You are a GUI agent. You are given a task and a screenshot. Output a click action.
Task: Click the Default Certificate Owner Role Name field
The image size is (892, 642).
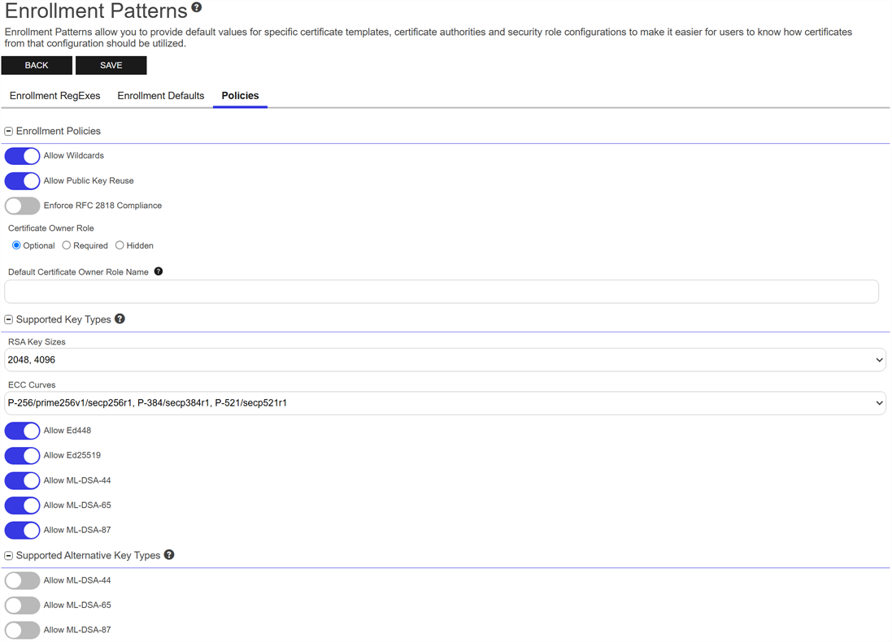point(442,292)
